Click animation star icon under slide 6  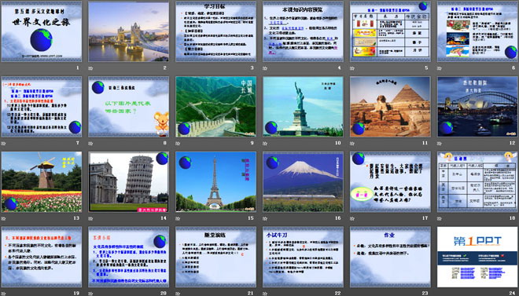pyautogui.click(x=440, y=68)
